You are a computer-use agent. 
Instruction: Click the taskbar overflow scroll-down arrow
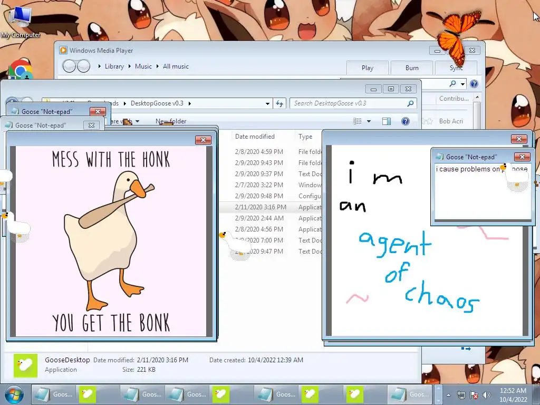[438, 400]
